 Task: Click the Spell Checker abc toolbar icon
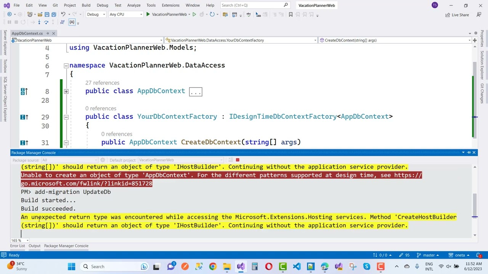click(x=249, y=14)
